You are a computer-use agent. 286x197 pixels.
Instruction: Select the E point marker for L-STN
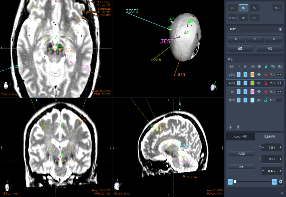tap(245, 75)
